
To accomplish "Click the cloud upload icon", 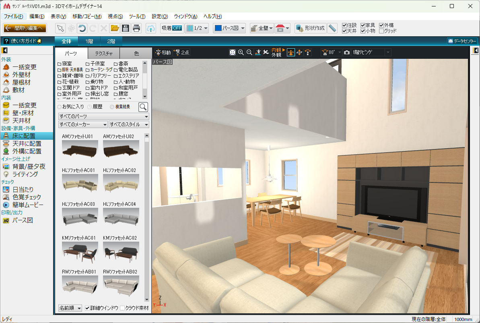I will 151,28.
